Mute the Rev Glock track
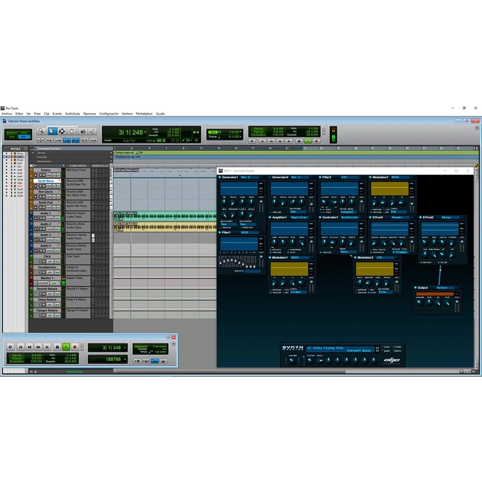 (44, 197)
